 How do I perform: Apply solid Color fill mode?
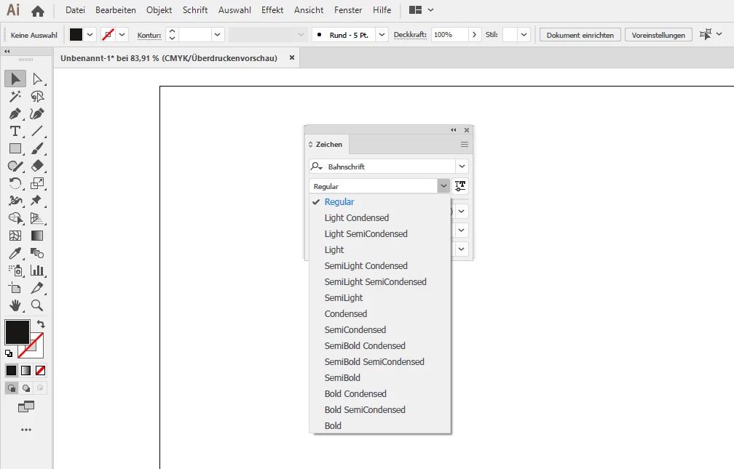click(x=11, y=370)
